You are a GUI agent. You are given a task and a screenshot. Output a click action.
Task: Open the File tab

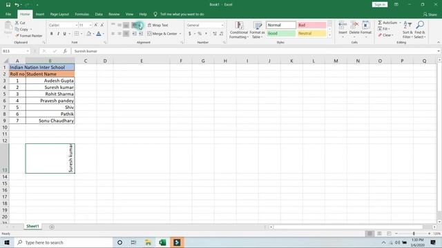tap(8, 14)
